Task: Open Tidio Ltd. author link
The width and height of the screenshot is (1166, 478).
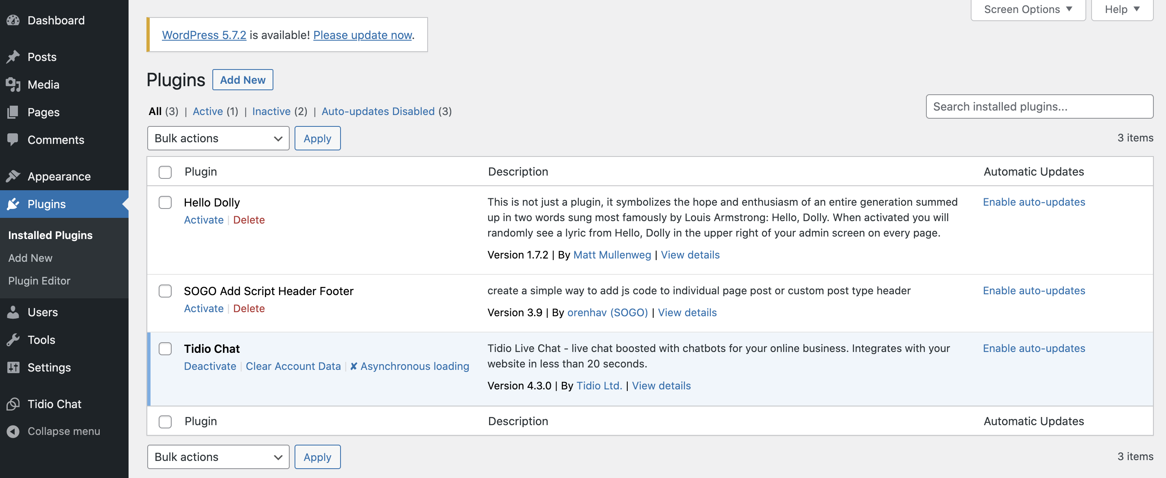Action: click(599, 386)
